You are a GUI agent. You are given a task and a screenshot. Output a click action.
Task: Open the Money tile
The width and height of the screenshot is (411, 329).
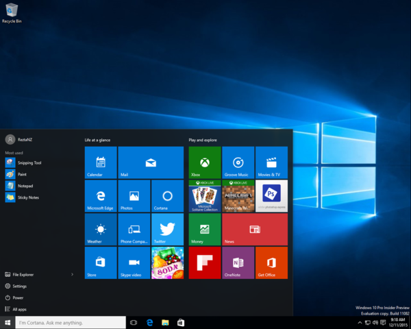205,230
